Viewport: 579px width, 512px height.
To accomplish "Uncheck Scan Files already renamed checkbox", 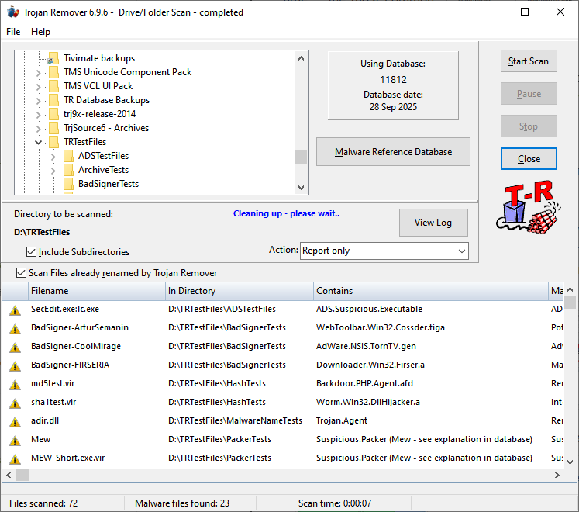I will coord(22,273).
